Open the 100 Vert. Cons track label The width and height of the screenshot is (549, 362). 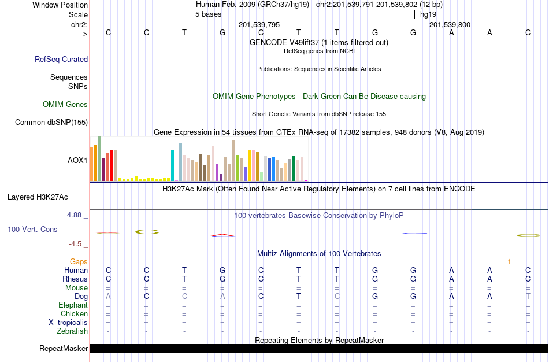tap(32, 229)
